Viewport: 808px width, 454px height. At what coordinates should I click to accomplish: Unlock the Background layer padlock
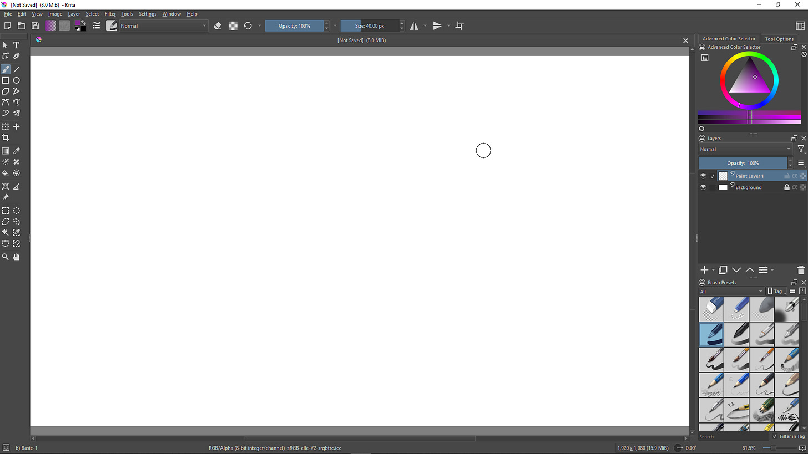pos(786,187)
